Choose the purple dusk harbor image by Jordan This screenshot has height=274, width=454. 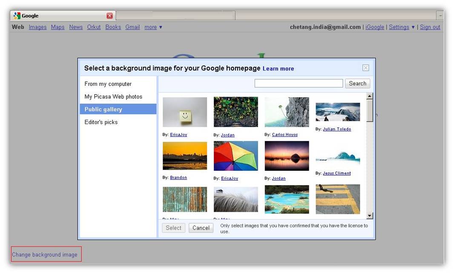click(287, 156)
